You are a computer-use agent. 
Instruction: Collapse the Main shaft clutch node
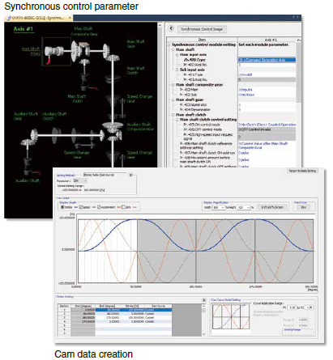tap(173, 115)
